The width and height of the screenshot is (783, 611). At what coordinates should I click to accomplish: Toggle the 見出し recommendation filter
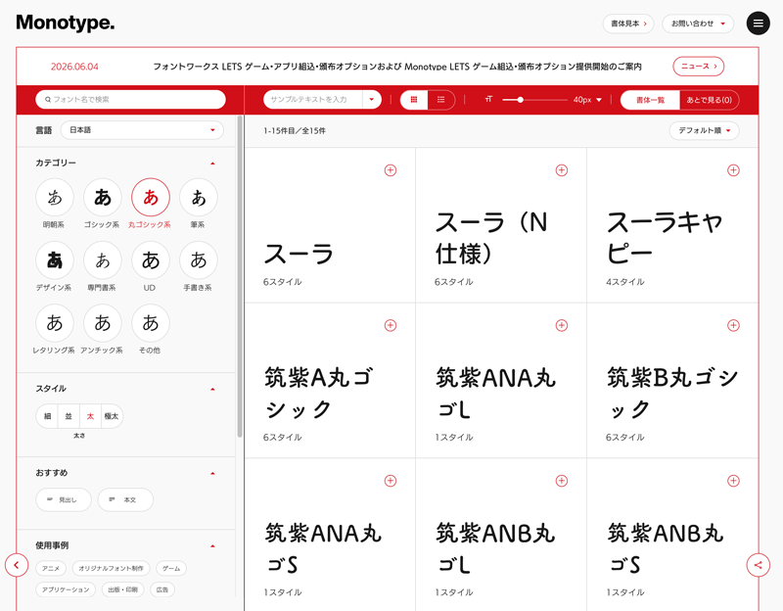pyautogui.click(x=64, y=499)
